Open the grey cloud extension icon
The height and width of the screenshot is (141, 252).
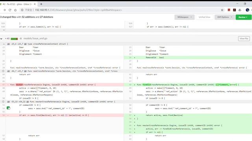pos(240,10)
